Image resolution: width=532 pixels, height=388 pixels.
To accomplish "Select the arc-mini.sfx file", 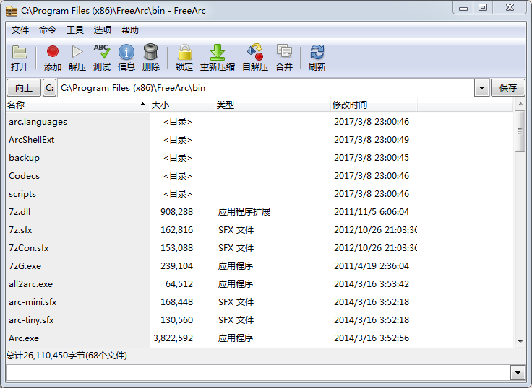I will click(x=33, y=301).
